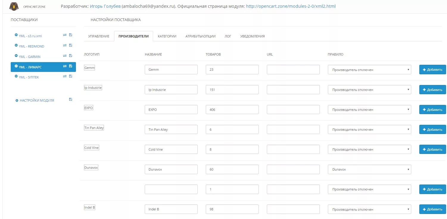Click Добавить button for Tin Pan Alley

tap(432, 129)
